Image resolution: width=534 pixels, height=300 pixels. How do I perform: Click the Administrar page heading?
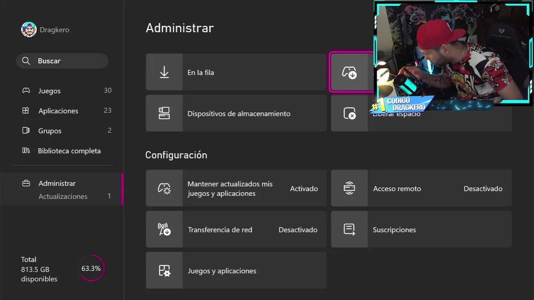[x=179, y=28]
